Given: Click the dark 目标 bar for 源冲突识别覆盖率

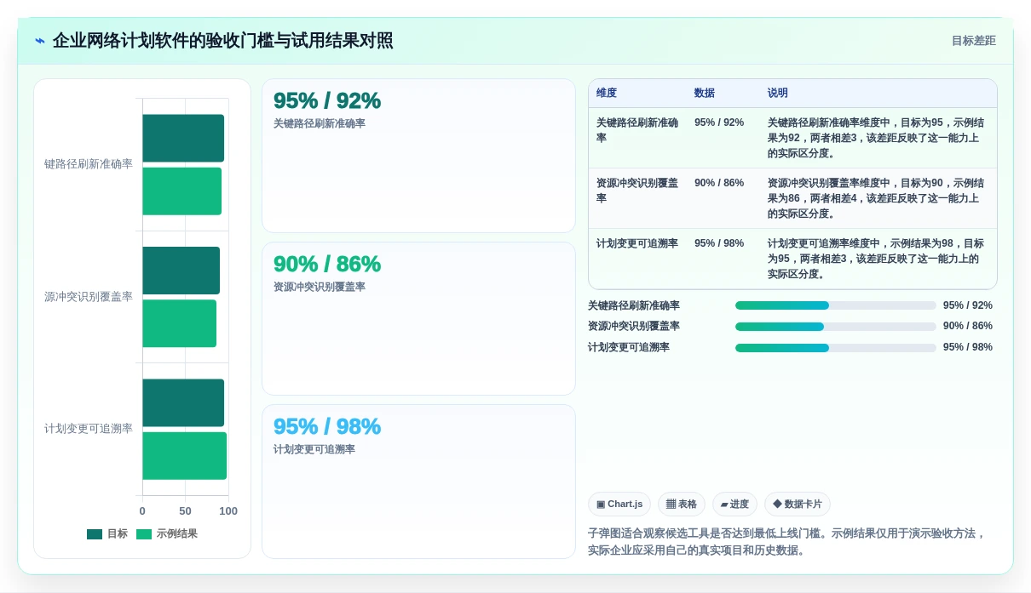Looking at the screenshot, I should (181, 271).
